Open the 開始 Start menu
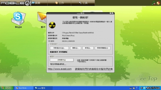Image resolution: width=161 pixels, height=90 pixels. [7, 88]
